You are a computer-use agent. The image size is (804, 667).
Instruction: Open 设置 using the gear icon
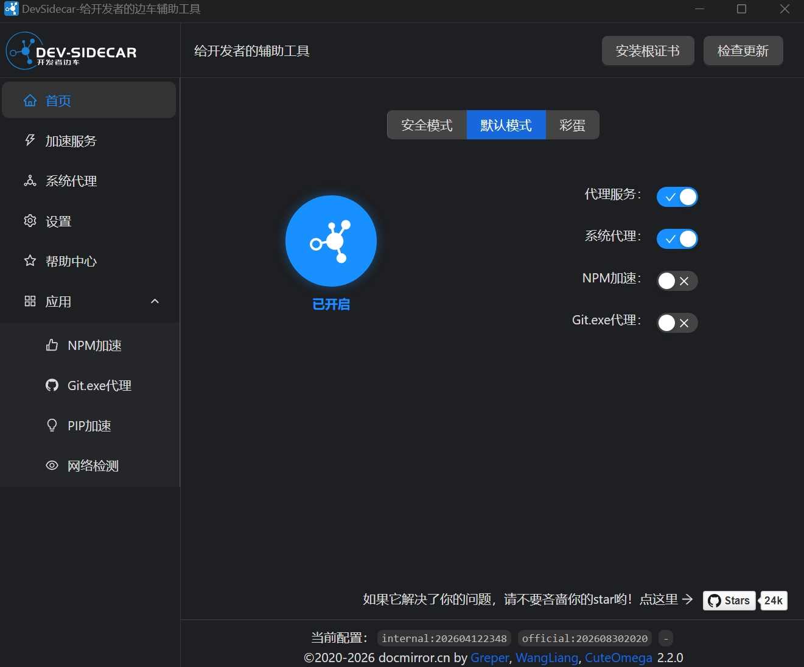[30, 221]
